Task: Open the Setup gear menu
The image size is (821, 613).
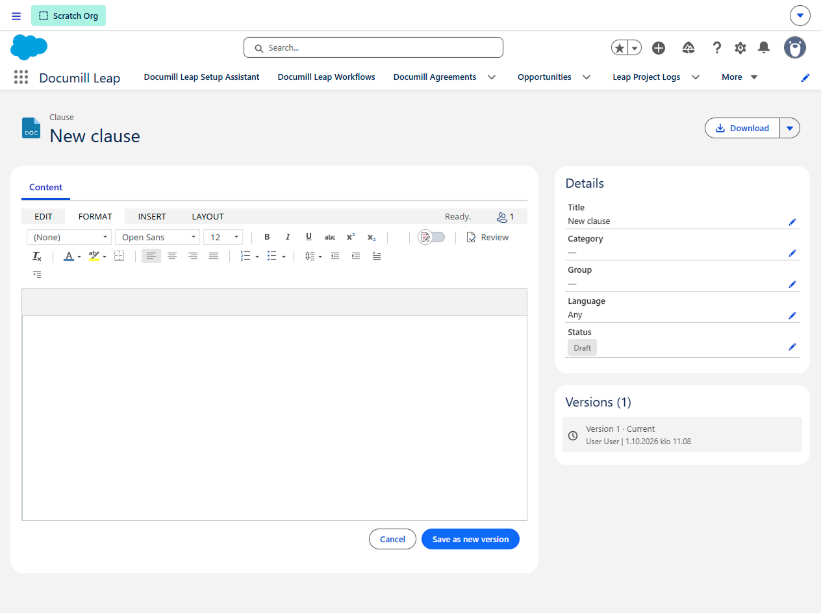Action: pyautogui.click(x=740, y=47)
